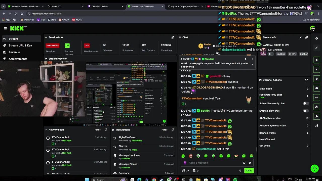Expand Set goals option

pyautogui.click(x=307, y=146)
